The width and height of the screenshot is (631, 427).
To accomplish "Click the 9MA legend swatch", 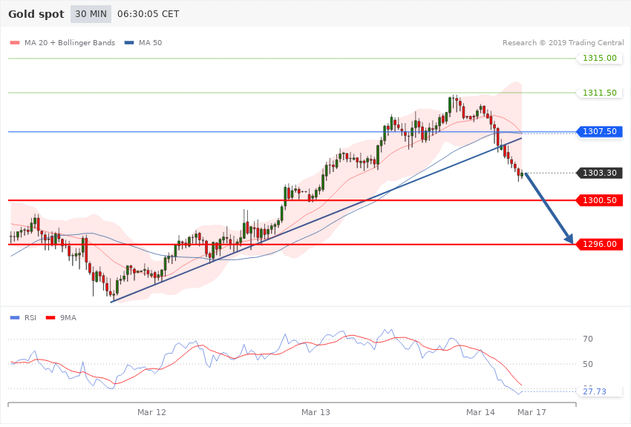I will pos(50,318).
